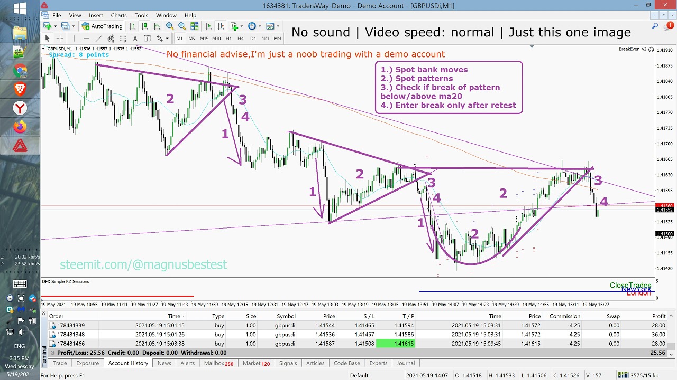Open the File menu
Viewport: 677px width, 380px height.
[x=57, y=15]
